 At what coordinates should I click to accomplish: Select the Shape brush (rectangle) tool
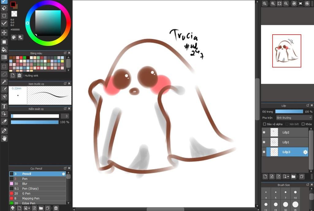click(x=4, y=16)
